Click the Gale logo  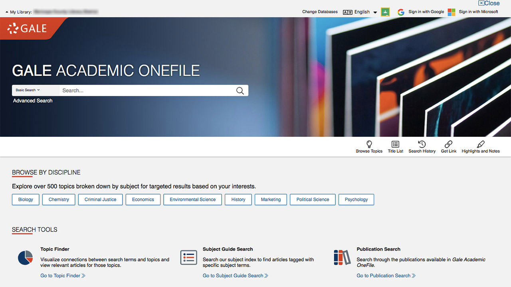27,28
